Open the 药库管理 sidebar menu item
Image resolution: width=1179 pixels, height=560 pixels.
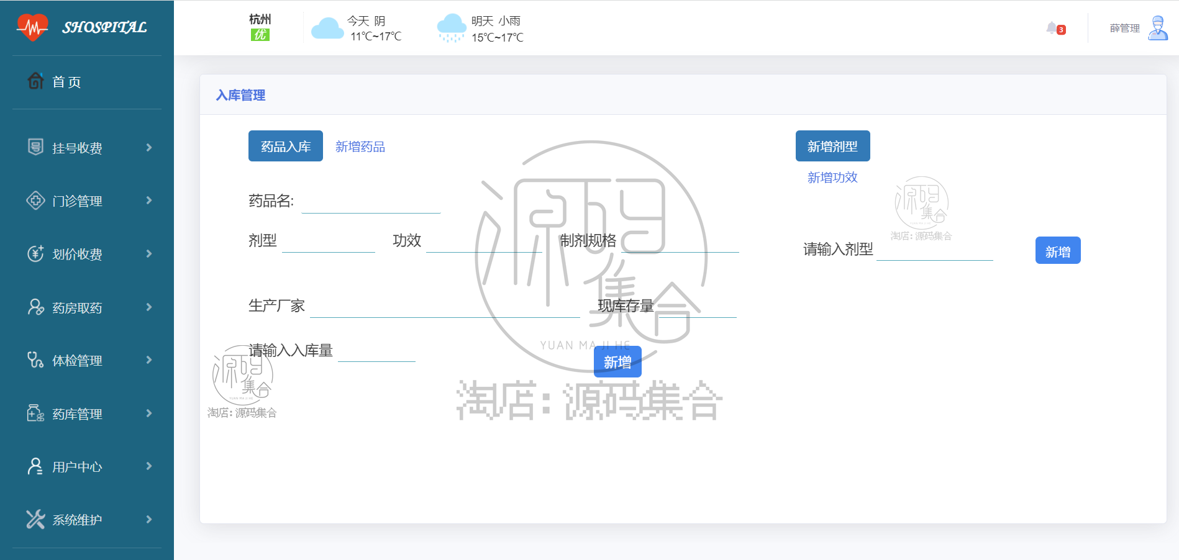point(87,413)
